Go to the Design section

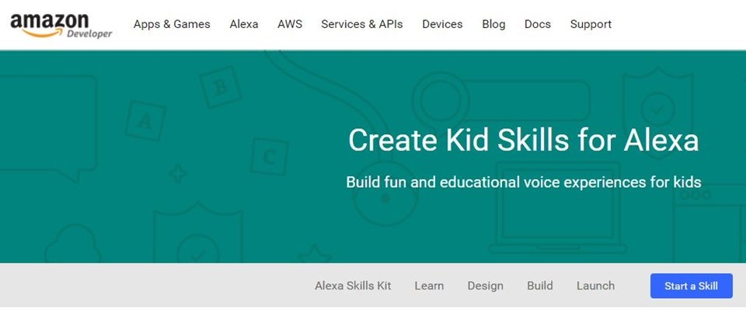click(x=485, y=286)
